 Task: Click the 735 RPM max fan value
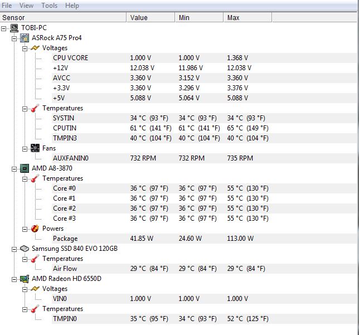click(240, 158)
